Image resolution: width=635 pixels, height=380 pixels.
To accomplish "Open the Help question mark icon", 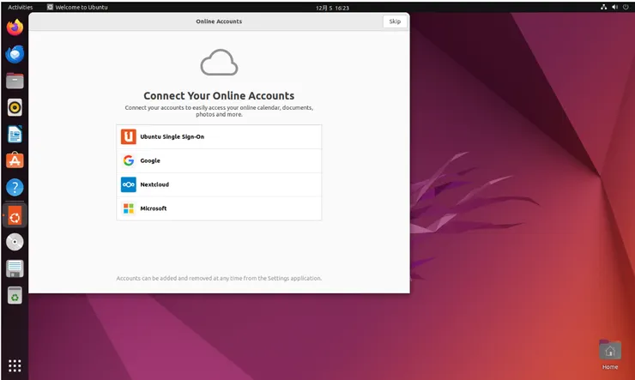I will pos(15,188).
